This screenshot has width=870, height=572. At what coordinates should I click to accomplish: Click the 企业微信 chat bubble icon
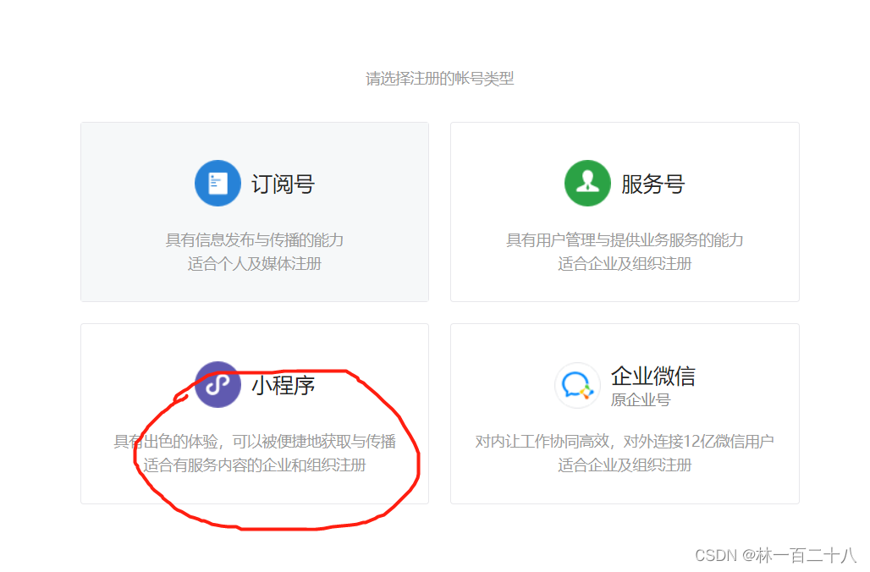point(577,385)
